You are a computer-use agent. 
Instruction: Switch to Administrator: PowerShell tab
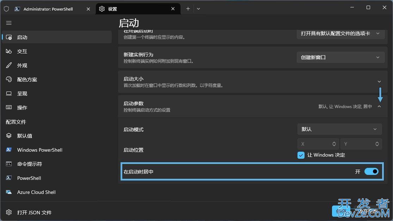point(48,9)
